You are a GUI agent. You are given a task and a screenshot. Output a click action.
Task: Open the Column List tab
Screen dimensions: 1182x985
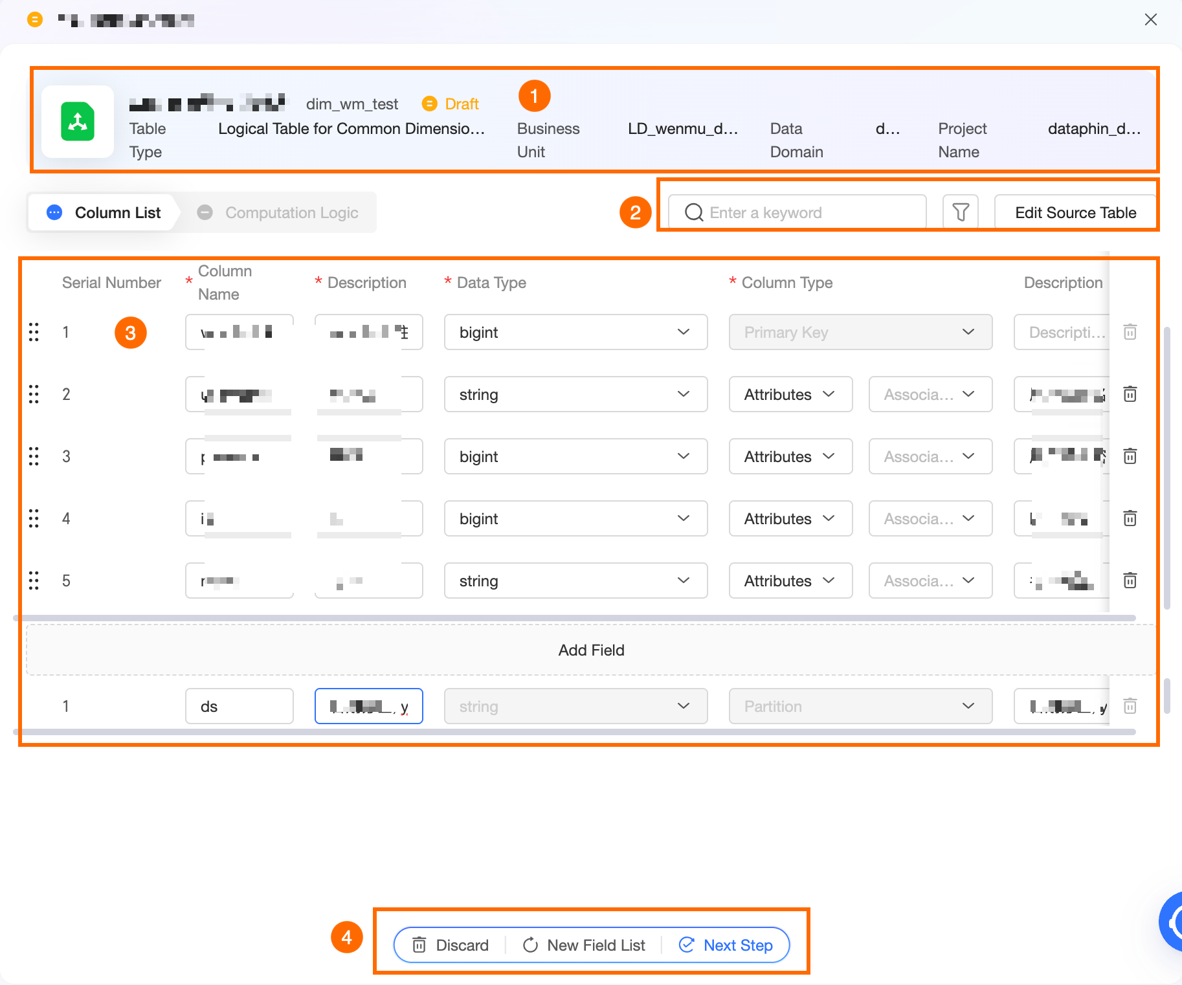click(x=104, y=212)
